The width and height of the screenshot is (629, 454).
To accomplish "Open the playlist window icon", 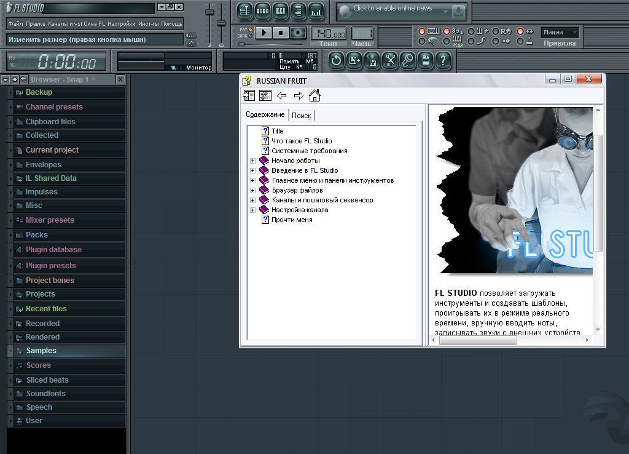I will (244, 10).
